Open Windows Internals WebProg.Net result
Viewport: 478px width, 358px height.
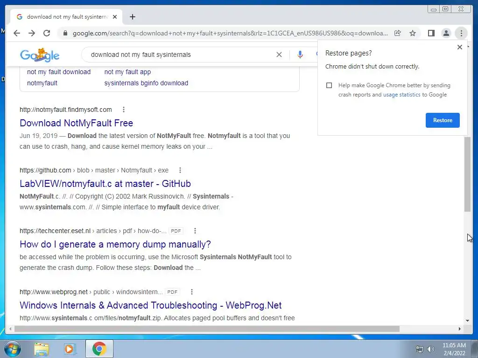coord(151,305)
